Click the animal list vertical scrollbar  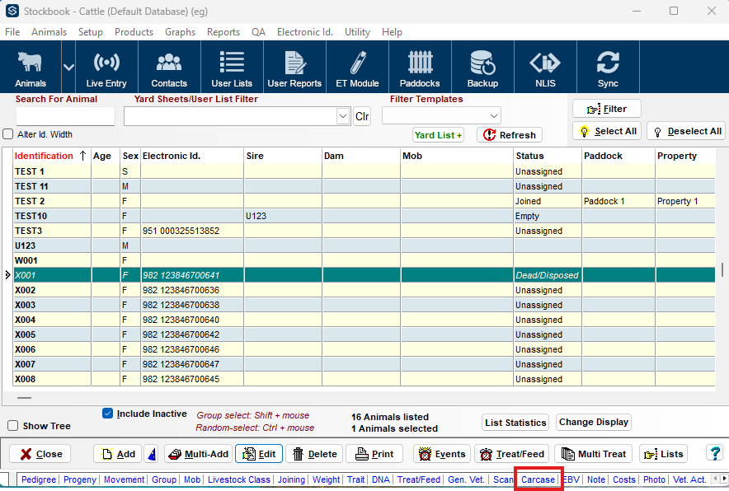point(722,269)
